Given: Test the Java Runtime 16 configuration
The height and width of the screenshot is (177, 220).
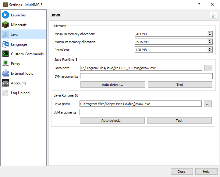Looking at the screenshot, I should tap(179, 121).
